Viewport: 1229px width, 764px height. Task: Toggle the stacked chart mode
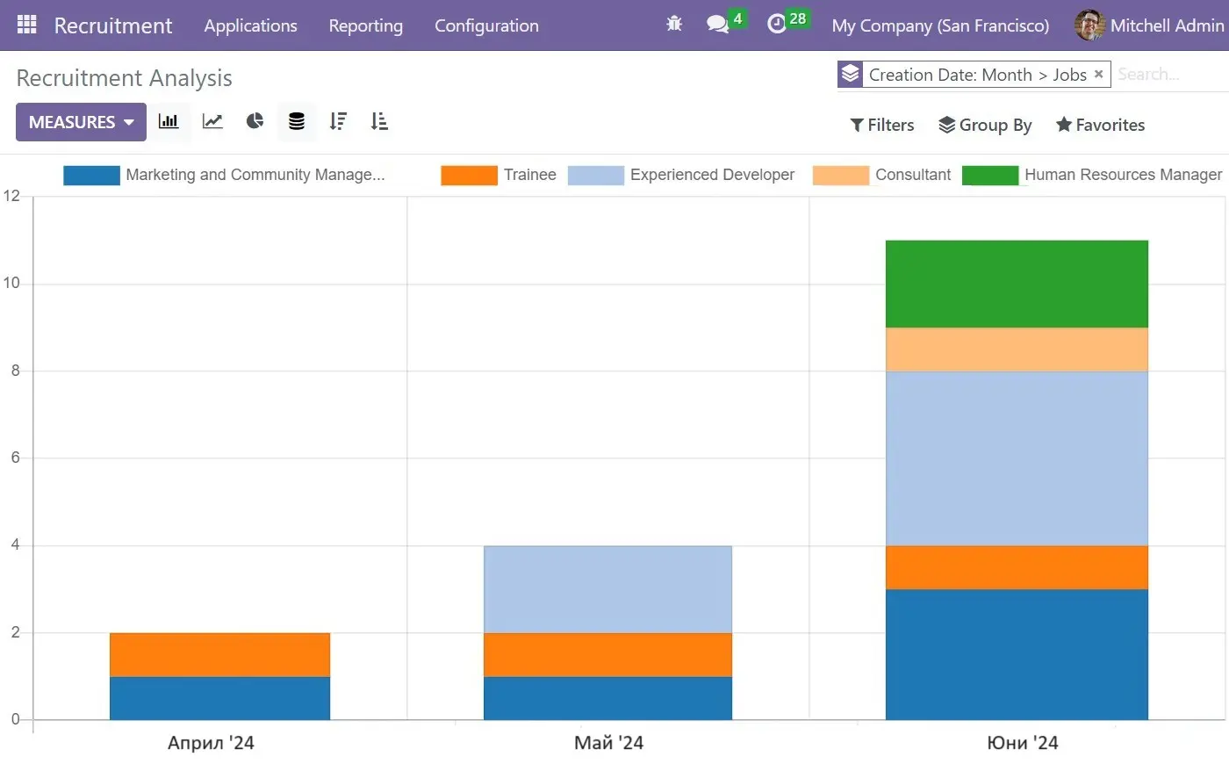pos(297,121)
